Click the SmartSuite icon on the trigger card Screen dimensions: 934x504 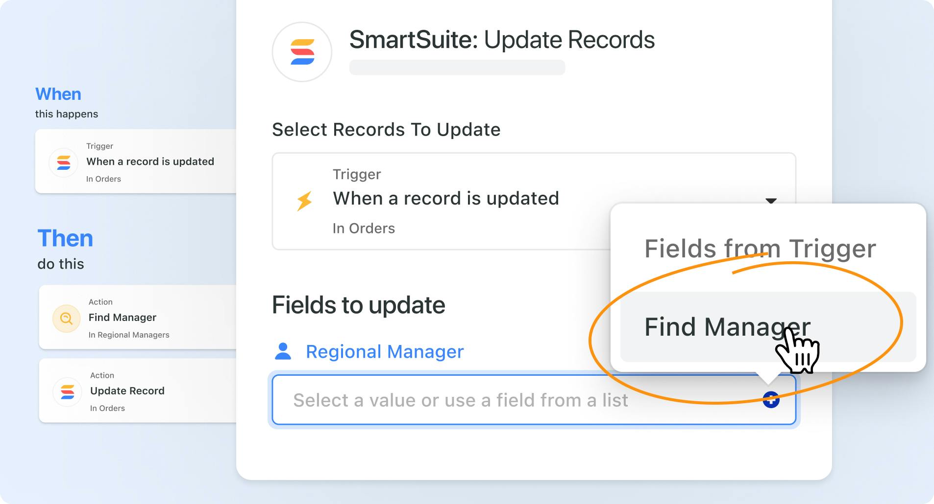click(x=64, y=162)
